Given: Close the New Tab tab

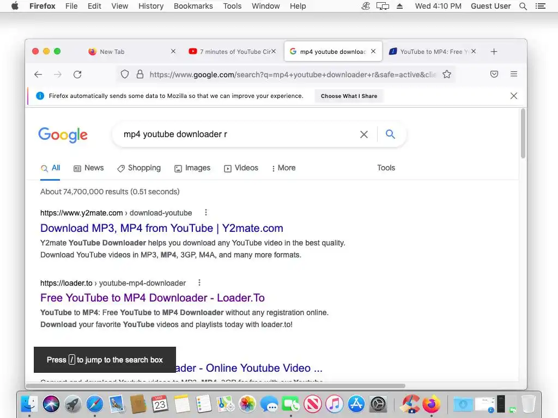Looking at the screenshot, I should tap(173, 51).
